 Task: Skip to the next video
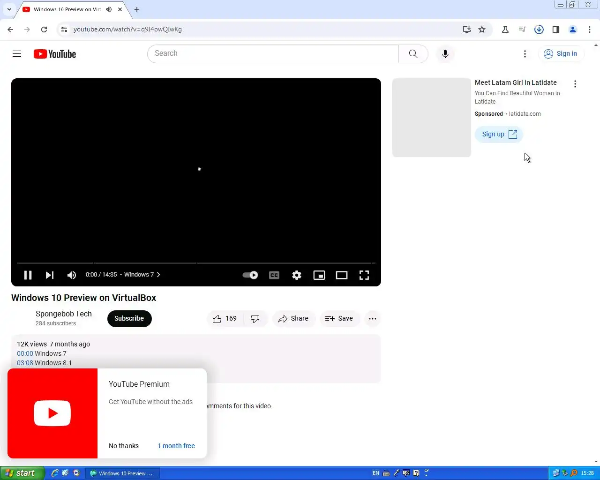[50, 275]
